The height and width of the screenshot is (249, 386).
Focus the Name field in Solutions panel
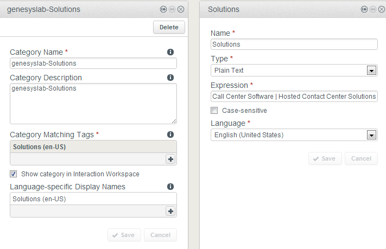click(x=294, y=44)
